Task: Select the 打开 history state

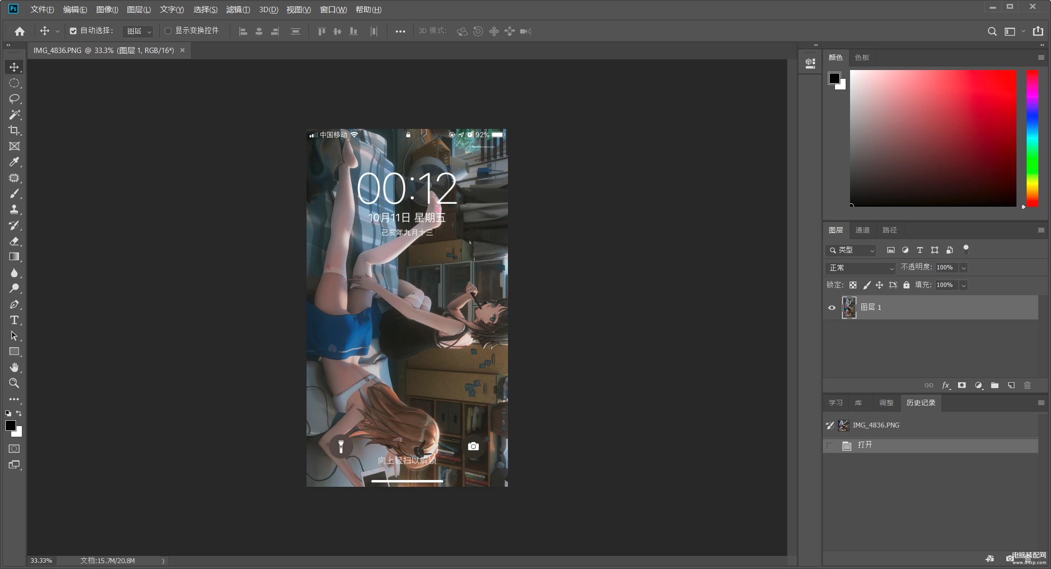Action: (x=930, y=445)
